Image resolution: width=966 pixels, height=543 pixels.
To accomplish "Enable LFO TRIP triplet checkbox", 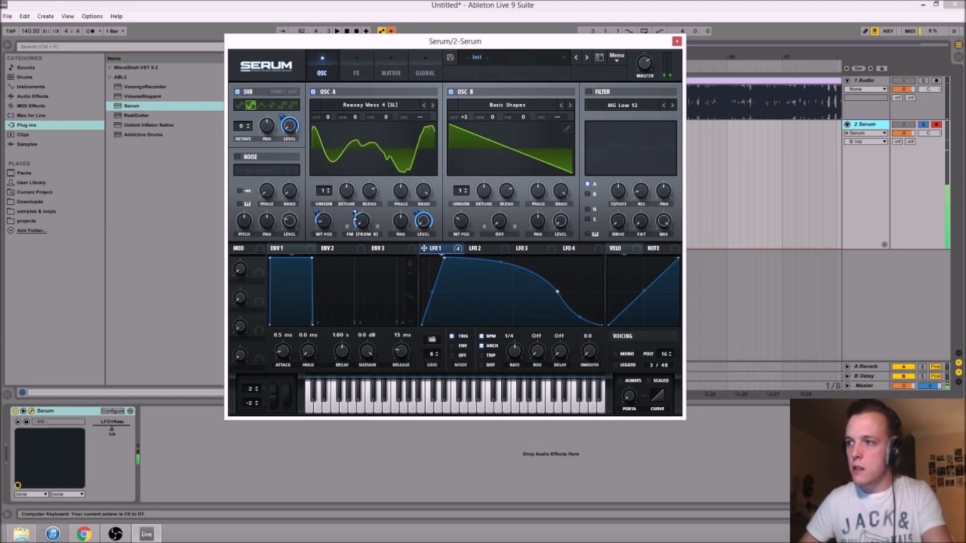I will [481, 355].
